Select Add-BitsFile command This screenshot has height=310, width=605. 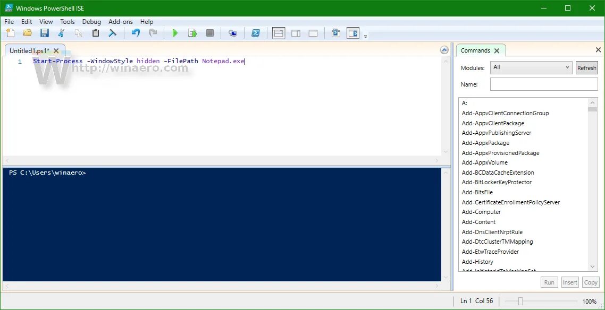pyautogui.click(x=477, y=192)
